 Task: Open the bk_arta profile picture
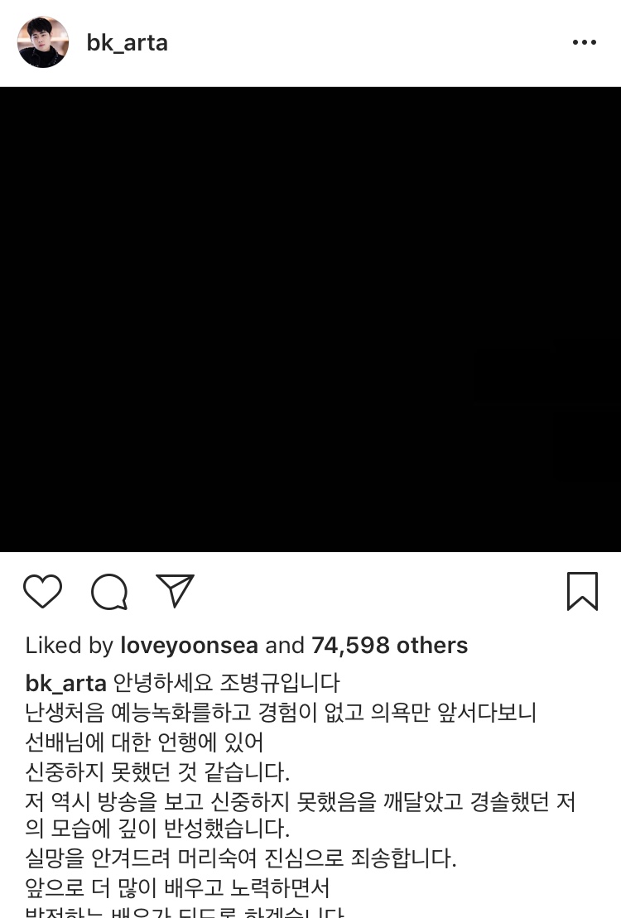point(43,42)
